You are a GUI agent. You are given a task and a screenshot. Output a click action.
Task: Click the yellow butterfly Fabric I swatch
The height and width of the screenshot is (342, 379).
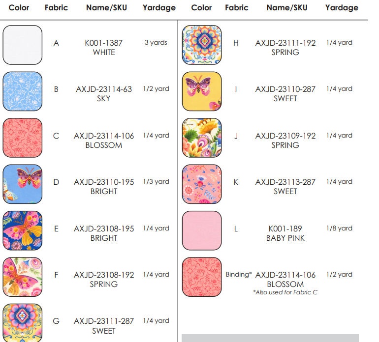coord(202,91)
